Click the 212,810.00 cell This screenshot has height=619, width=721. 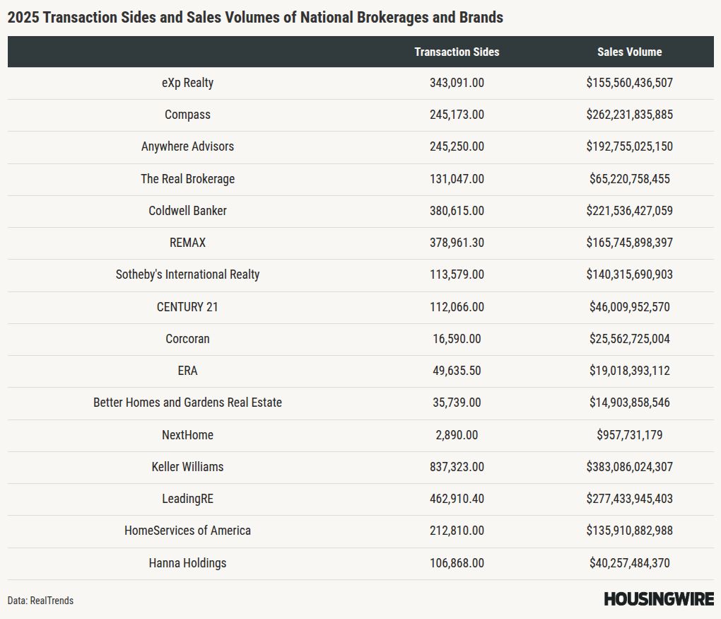(457, 531)
